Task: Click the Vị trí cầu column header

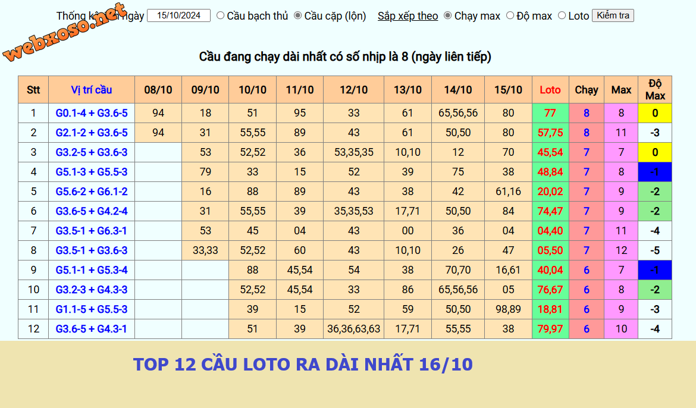Action: pyautogui.click(x=92, y=90)
